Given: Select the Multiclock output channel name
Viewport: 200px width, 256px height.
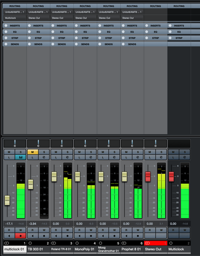Looking at the screenshot, I should (179, 249).
